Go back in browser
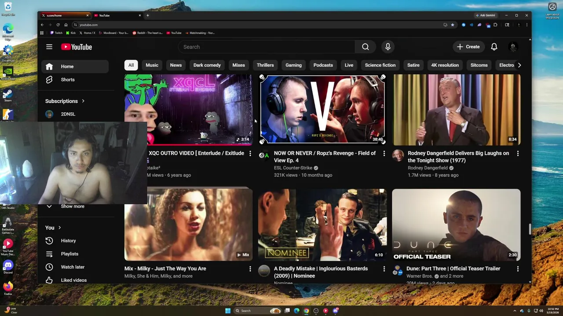This screenshot has width=563, height=316. click(x=42, y=25)
